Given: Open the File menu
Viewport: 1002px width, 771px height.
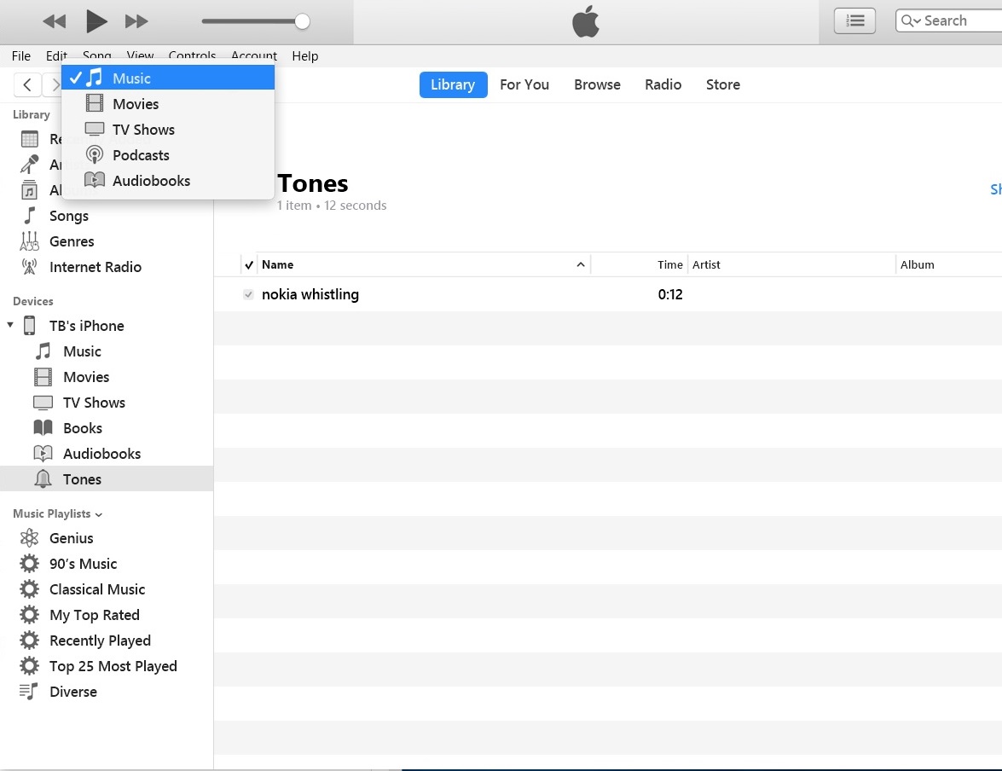Looking at the screenshot, I should tap(21, 56).
